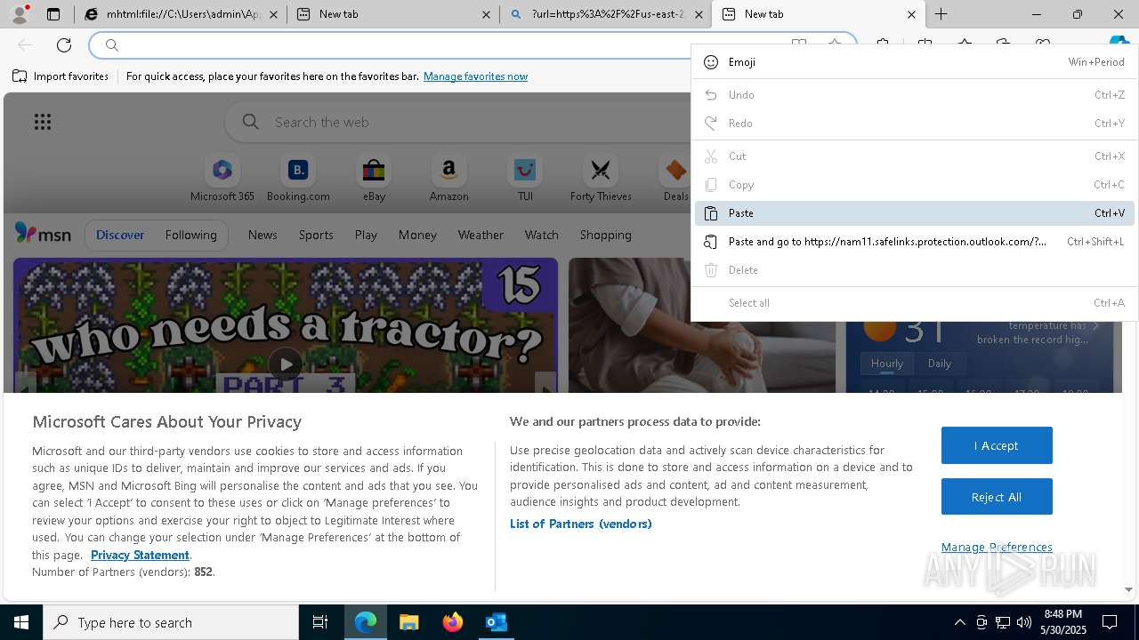
Task: Accept cookies with I Accept
Action: click(997, 445)
